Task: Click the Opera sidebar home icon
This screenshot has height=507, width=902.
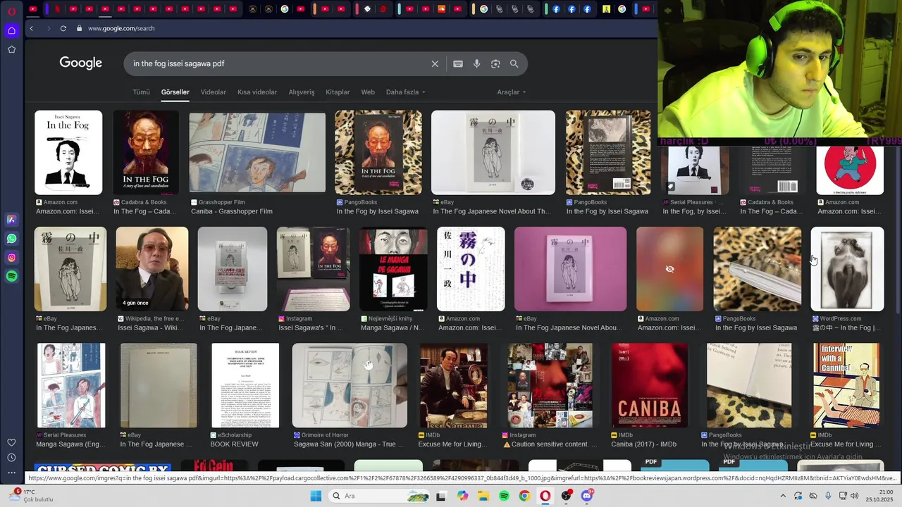Action: pos(12,30)
